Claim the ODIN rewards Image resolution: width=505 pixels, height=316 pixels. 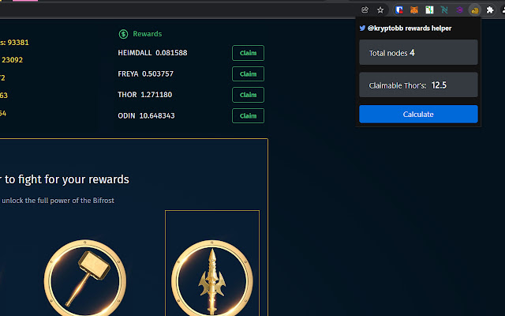248,116
